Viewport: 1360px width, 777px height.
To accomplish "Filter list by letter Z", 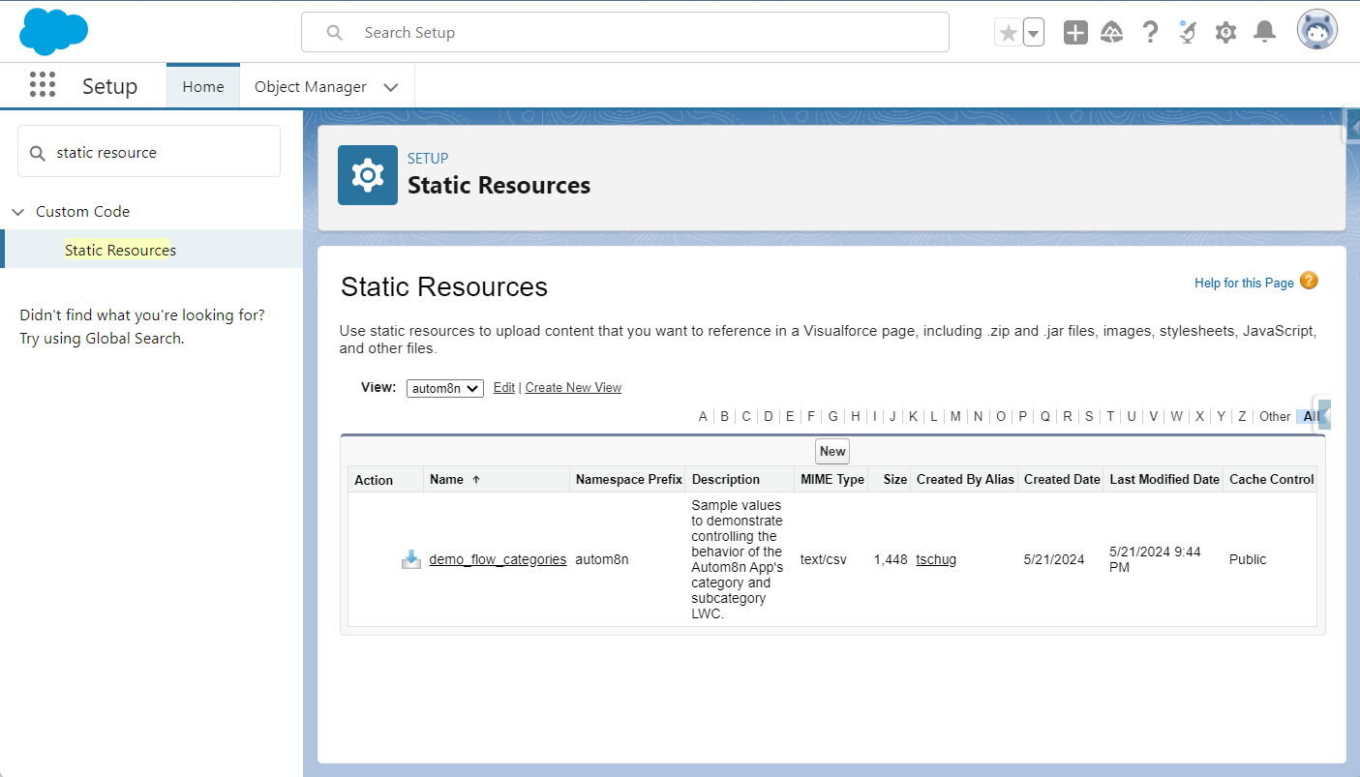I will 1242,416.
